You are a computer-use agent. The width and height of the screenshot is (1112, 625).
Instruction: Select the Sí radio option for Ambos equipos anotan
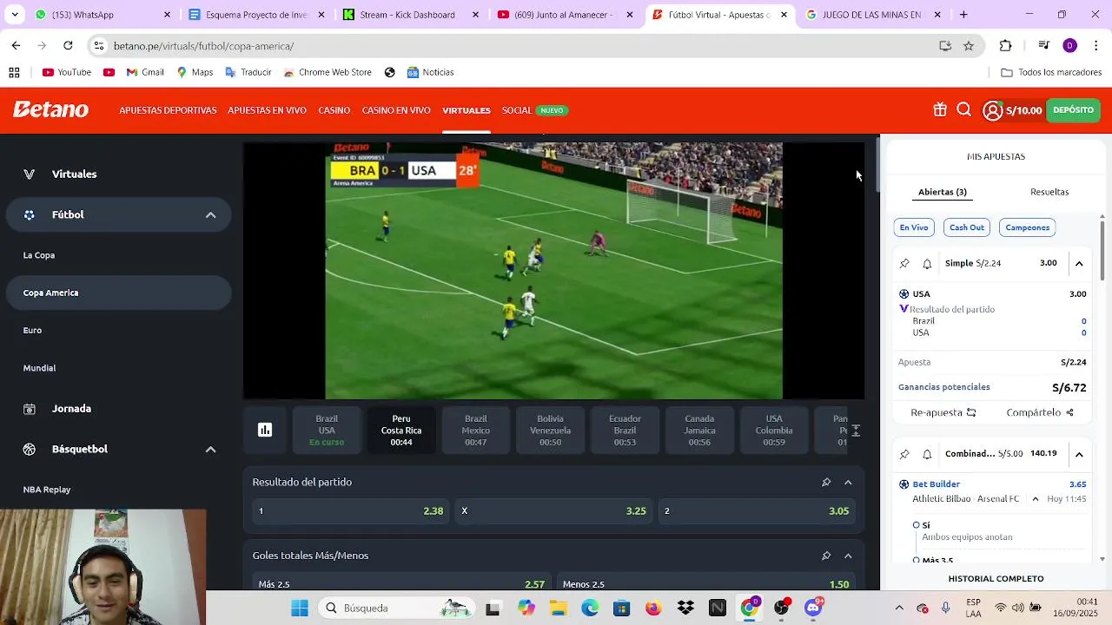tap(917, 525)
